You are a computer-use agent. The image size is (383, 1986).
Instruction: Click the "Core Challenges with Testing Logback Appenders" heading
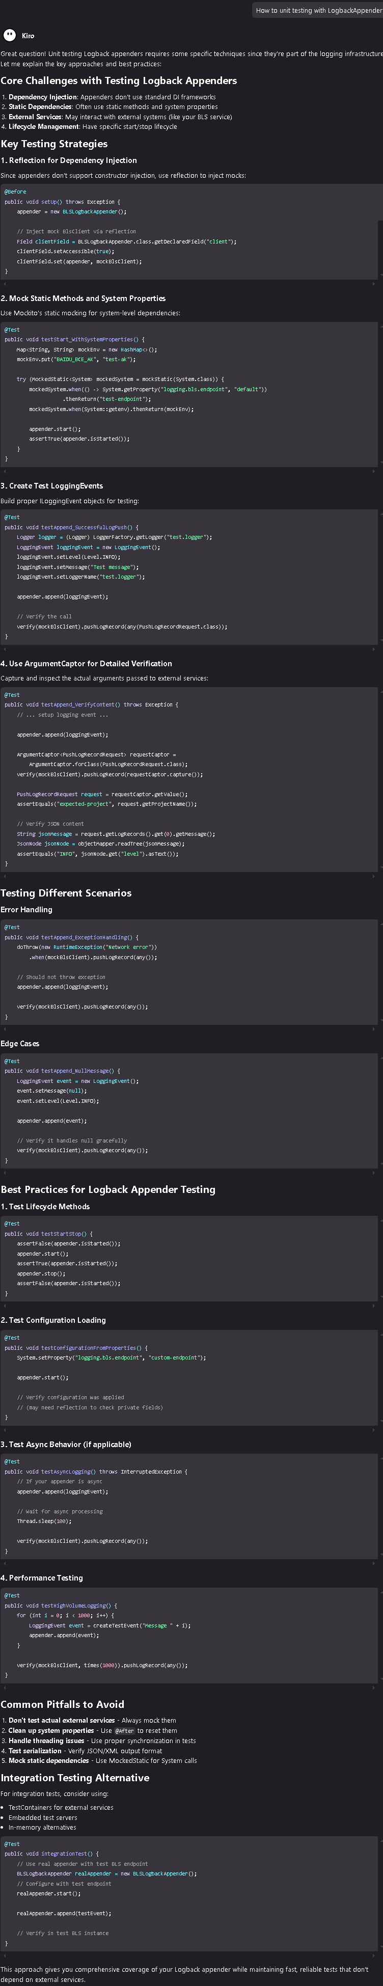[119, 80]
